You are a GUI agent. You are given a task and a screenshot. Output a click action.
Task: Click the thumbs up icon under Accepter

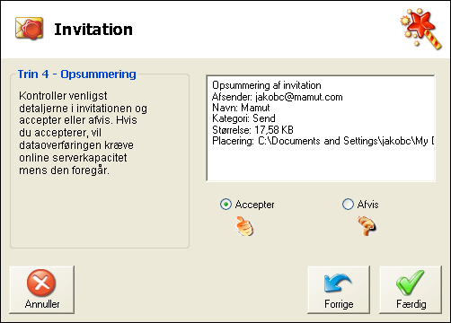click(244, 226)
